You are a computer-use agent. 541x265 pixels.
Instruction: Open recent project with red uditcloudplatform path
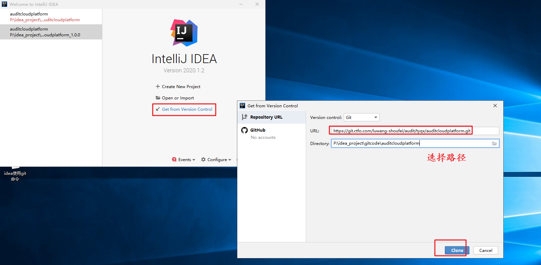pyautogui.click(x=51, y=17)
